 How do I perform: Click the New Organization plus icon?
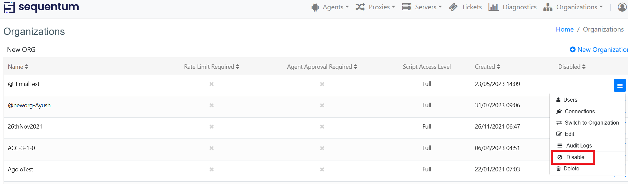(573, 49)
